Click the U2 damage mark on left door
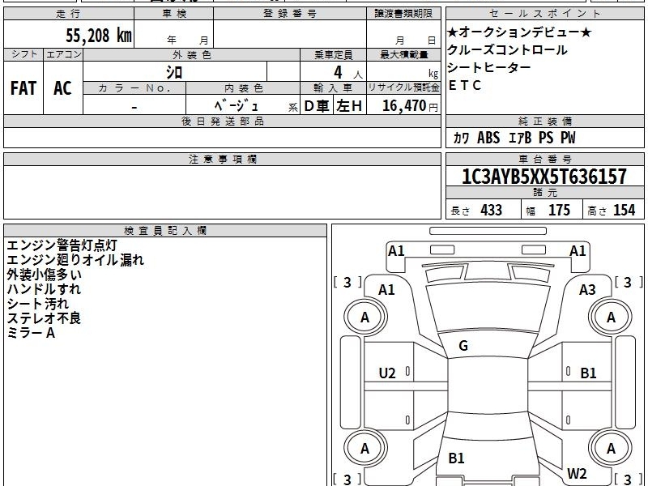The image size is (648, 486). (387, 373)
